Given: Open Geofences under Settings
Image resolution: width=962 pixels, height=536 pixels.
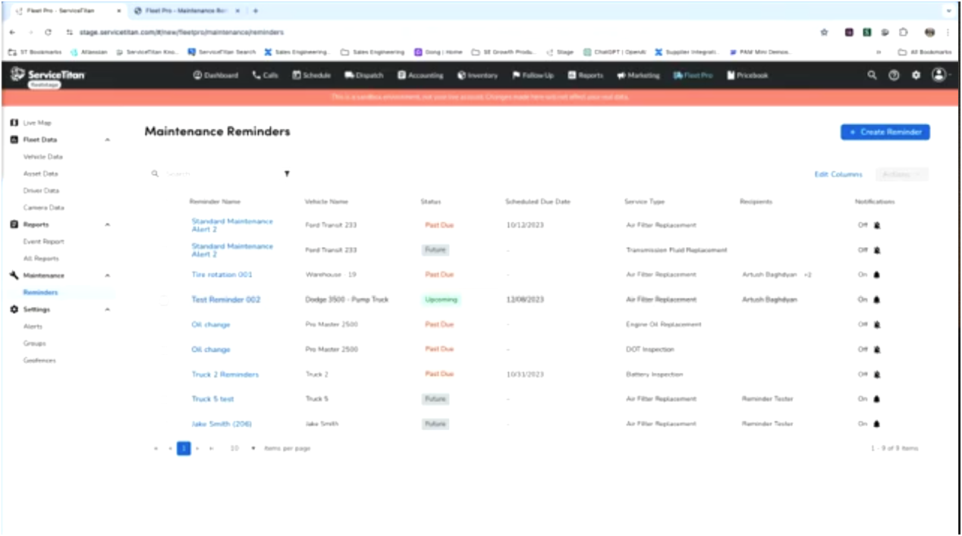Looking at the screenshot, I should tap(39, 361).
